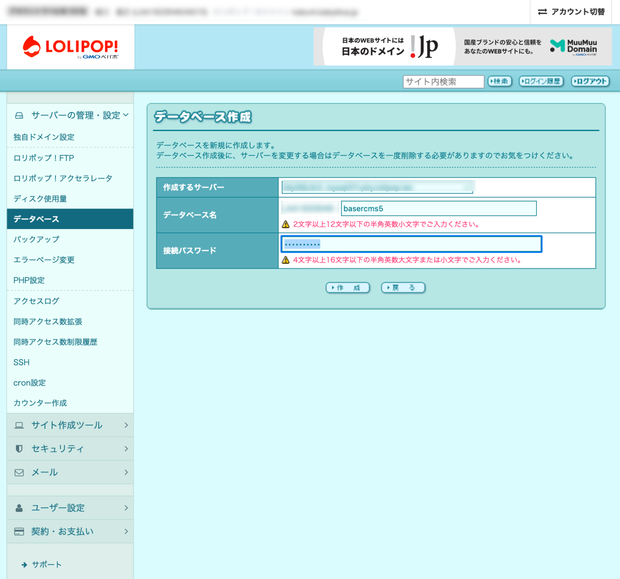Click the contract and payment card icon

(19, 532)
